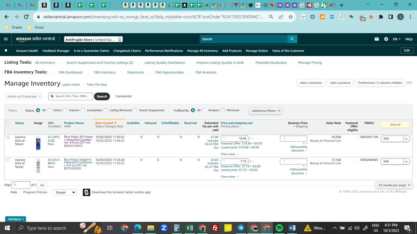Click the bookmark icon left of Account Health

point(6,51)
